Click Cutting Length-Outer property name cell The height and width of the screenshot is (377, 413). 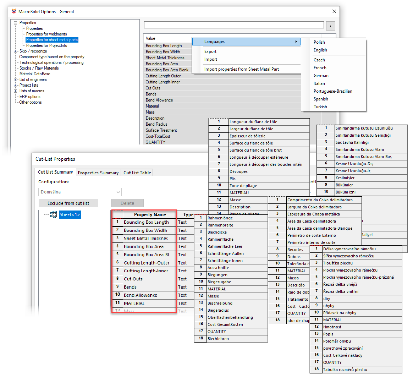point(149,263)
